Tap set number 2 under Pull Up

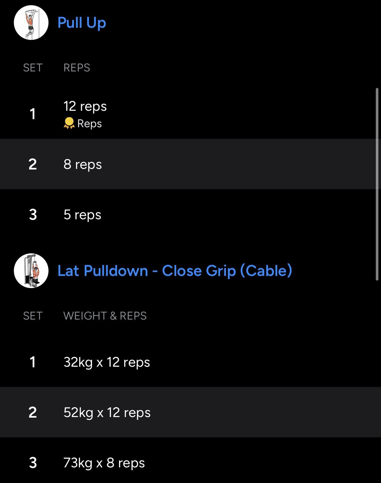(33, 164)
